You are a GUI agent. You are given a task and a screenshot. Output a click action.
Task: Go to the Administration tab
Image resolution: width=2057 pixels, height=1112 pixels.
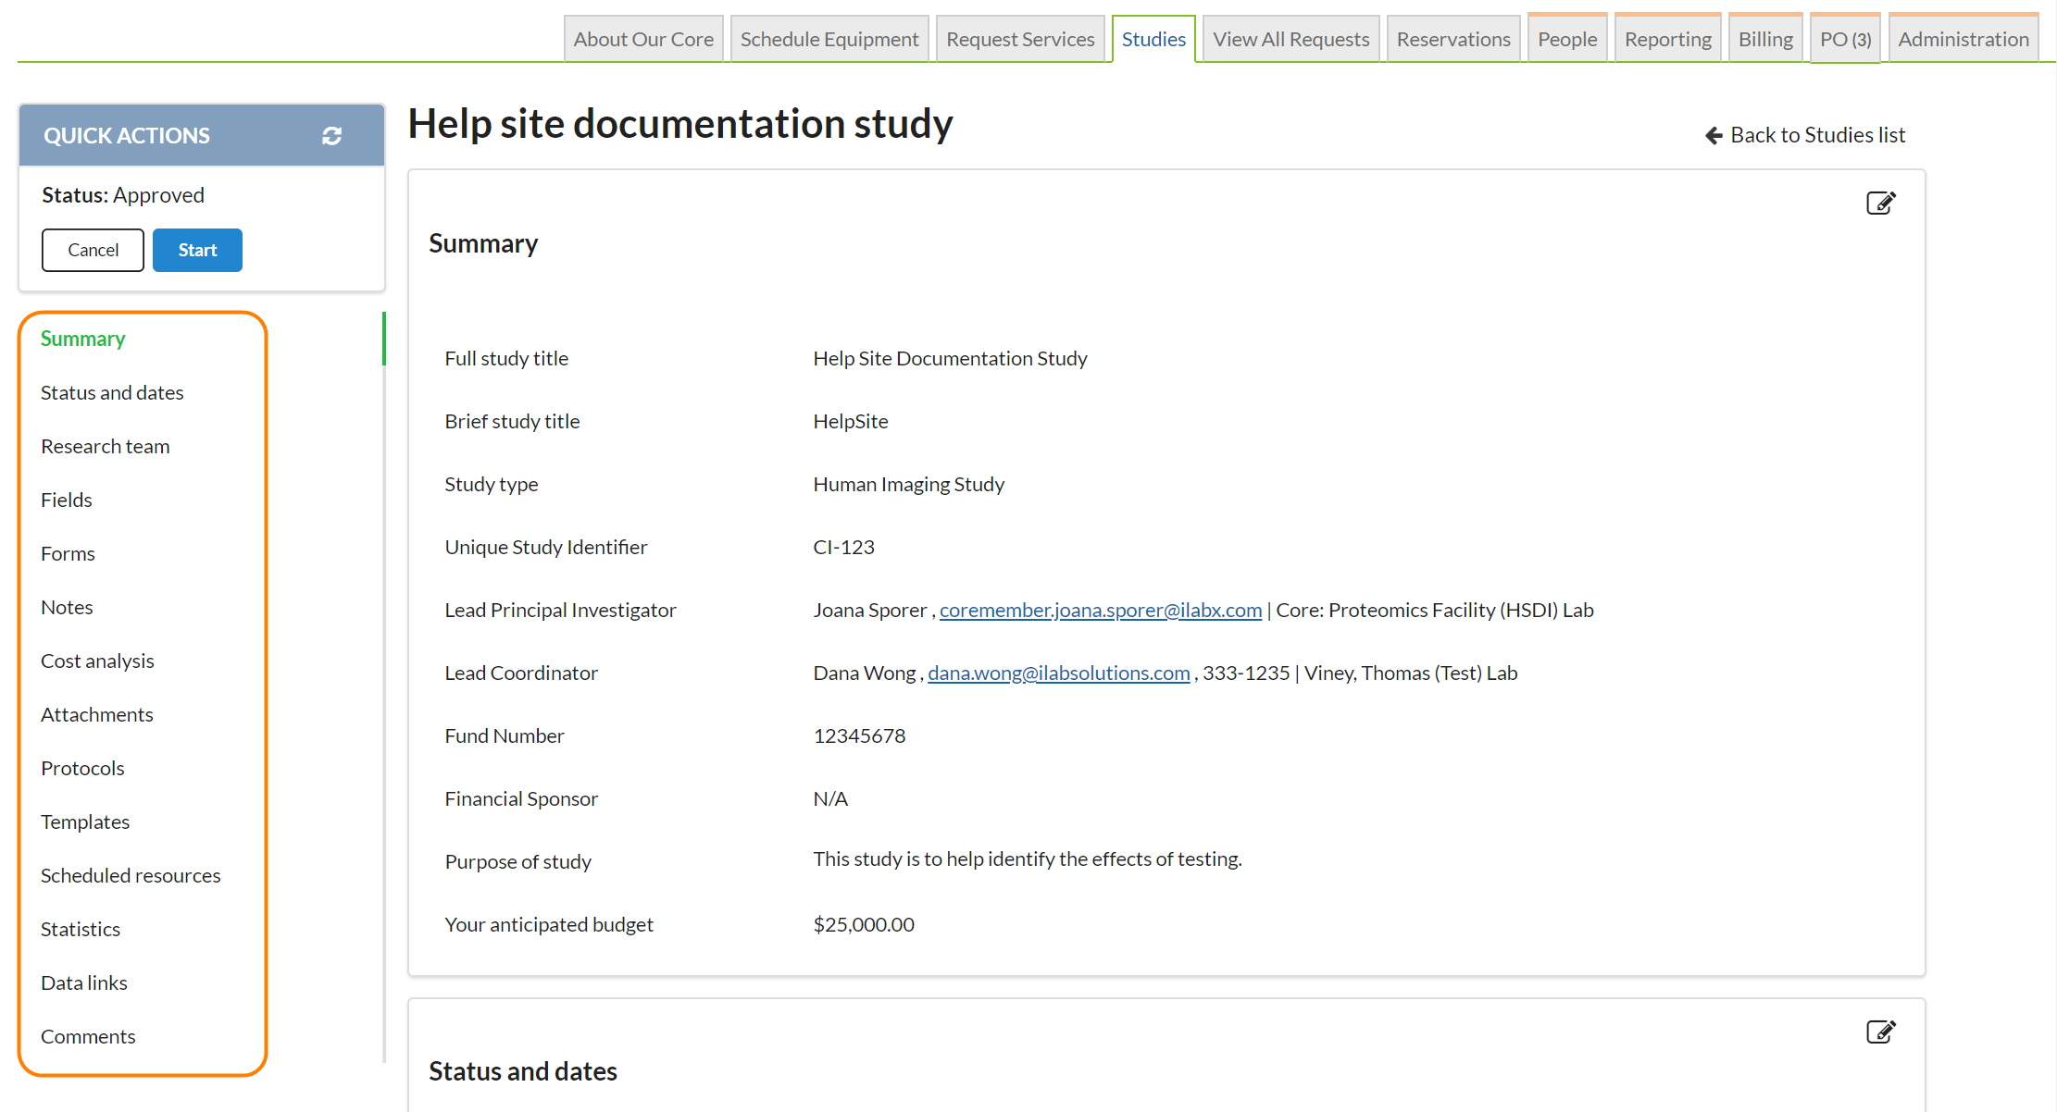[1963, 40]
